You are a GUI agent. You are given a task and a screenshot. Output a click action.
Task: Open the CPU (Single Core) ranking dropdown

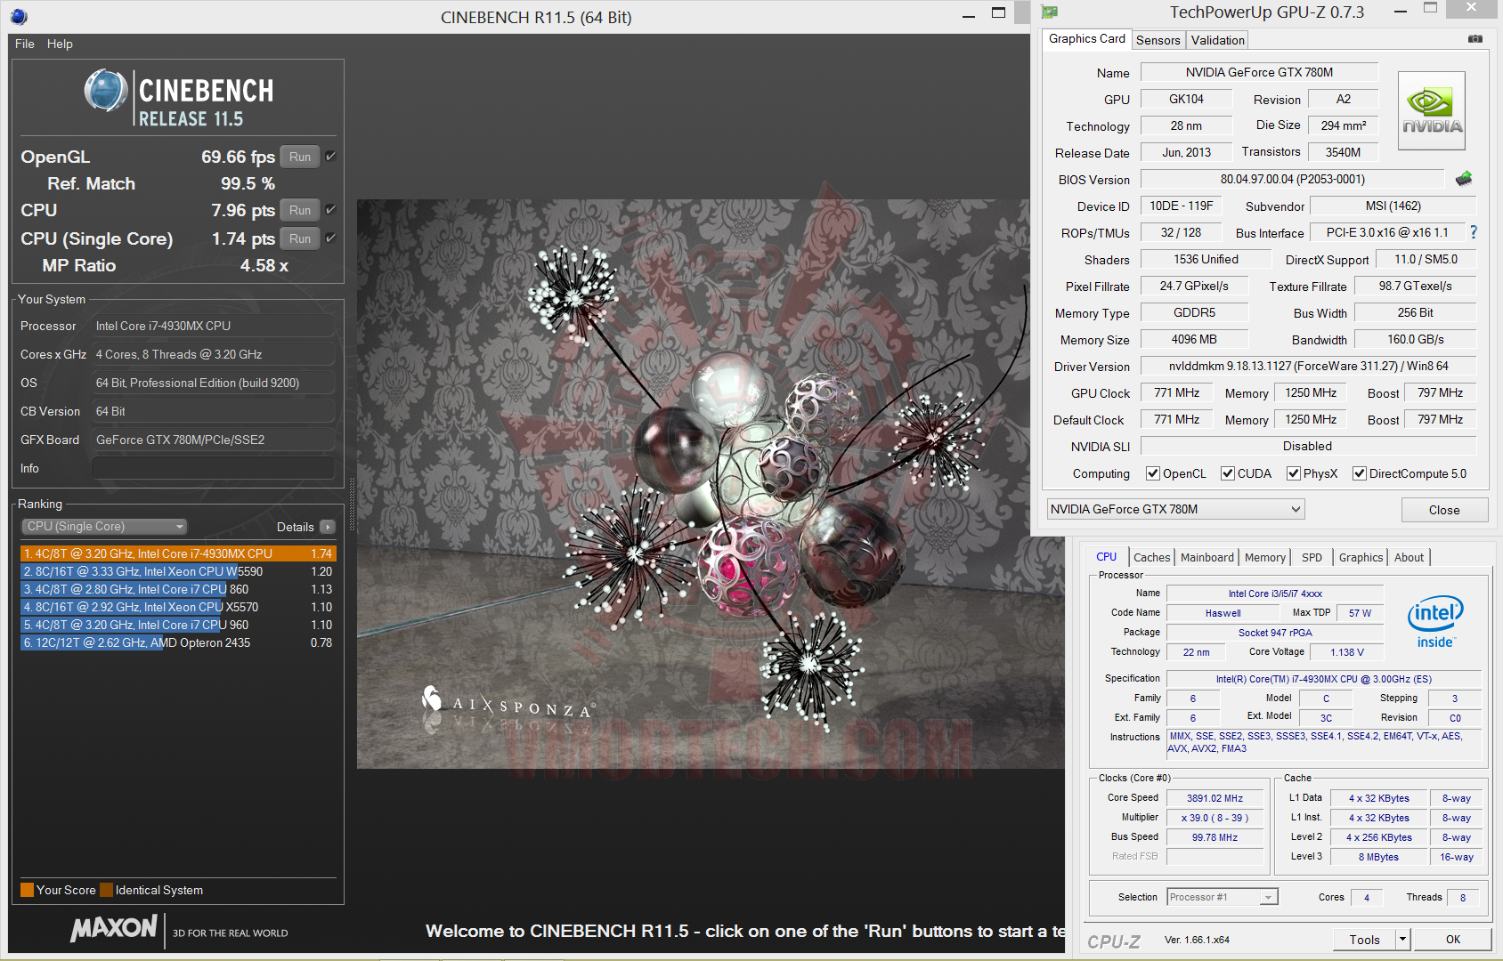coord(104,527)
